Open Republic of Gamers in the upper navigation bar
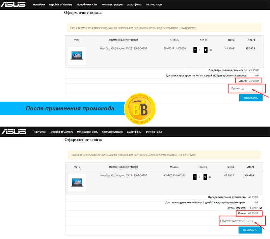The image size is (270, 239). click(x=61, y=5)
